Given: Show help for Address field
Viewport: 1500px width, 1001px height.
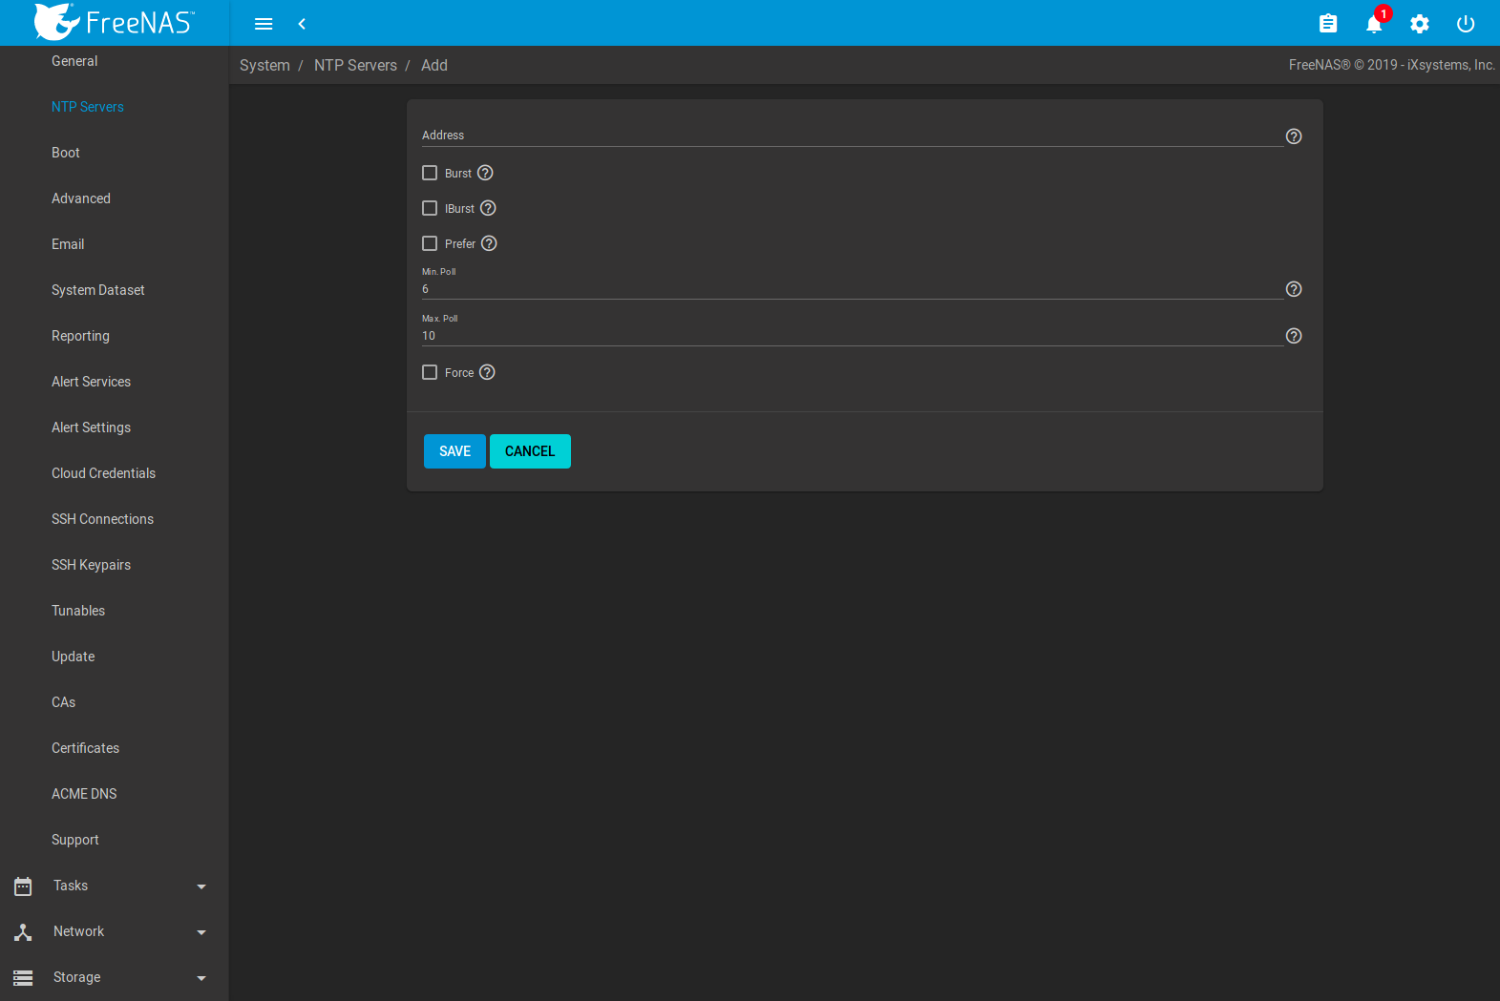Looking at the screenshot, I should (x=1294, y=136).
